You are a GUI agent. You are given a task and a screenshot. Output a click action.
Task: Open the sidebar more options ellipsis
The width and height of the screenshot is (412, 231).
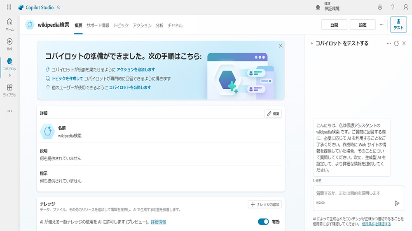[9, 111]
